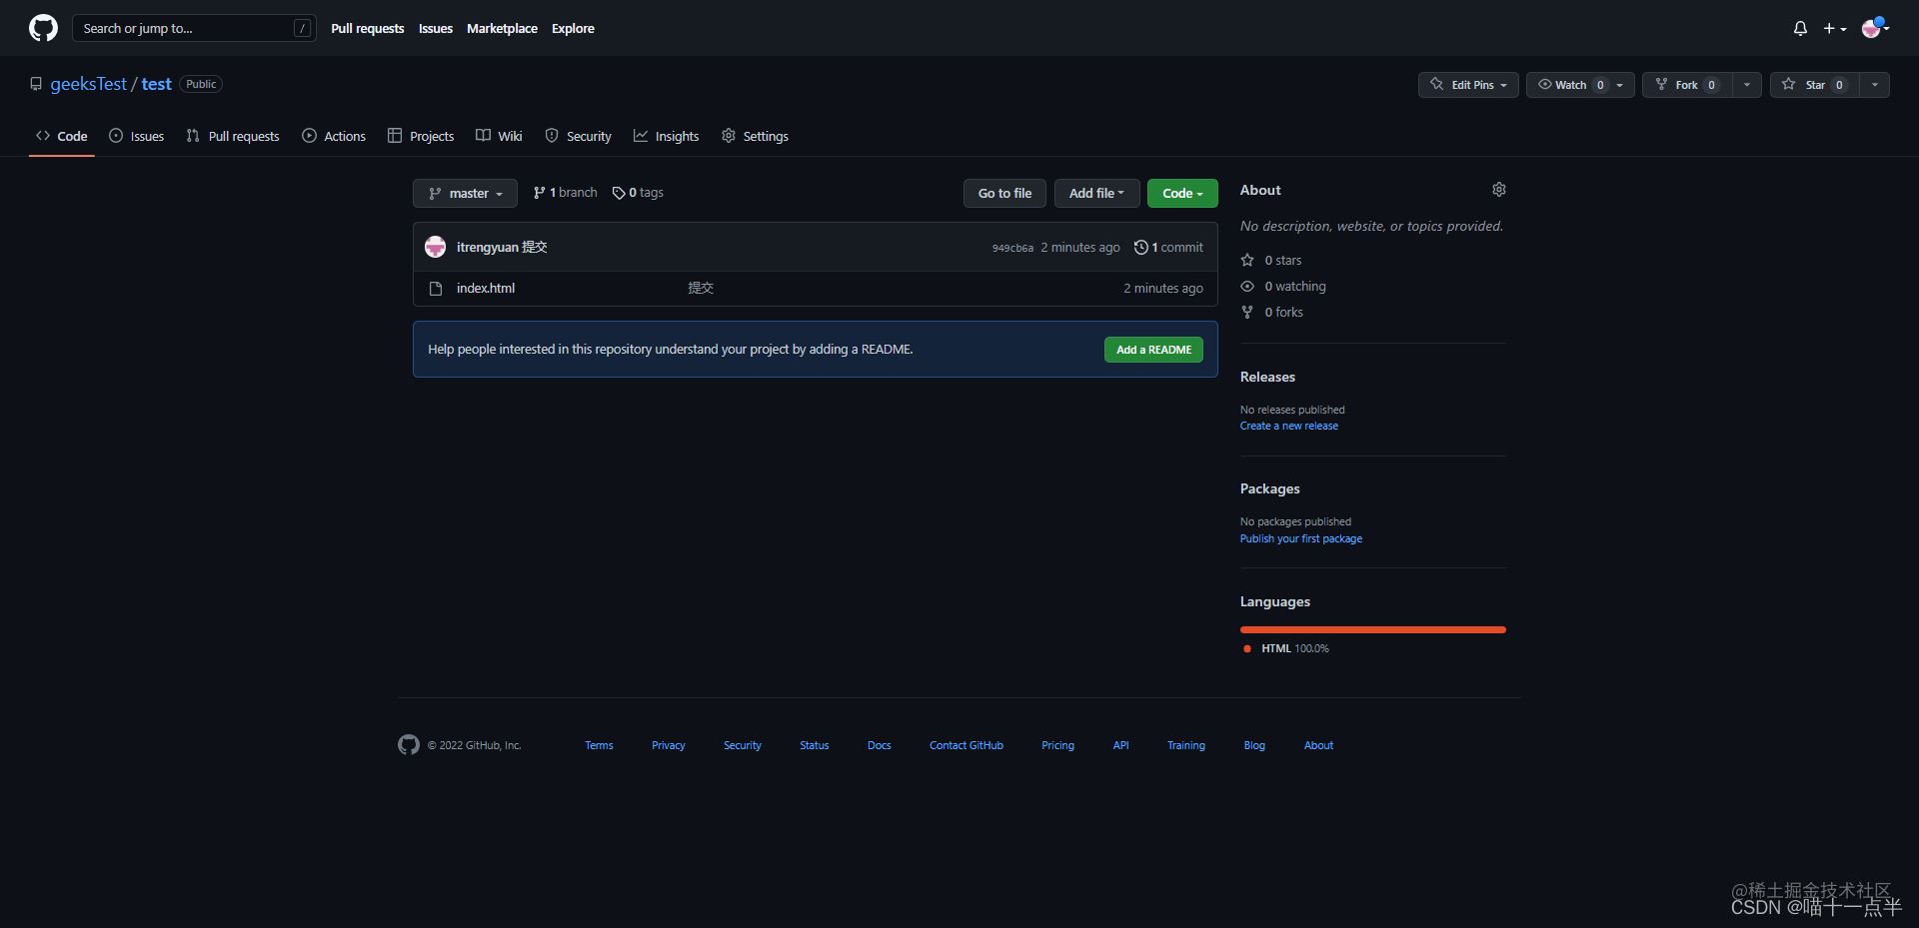Click Publish your first package link
1919x928 pixels.
1301,538
